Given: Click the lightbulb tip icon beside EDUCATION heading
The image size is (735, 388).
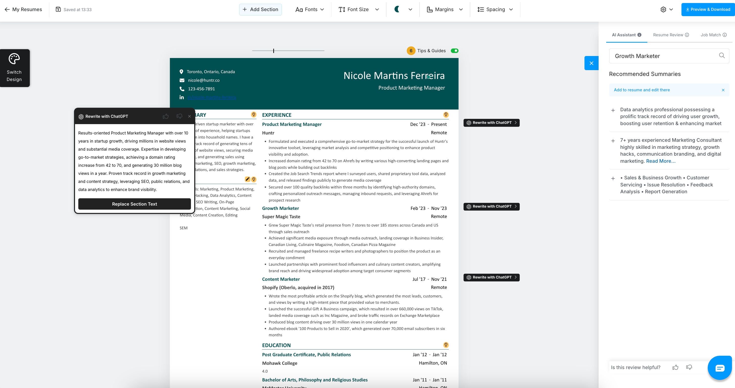Looking at the screenshot, I should pos(446,345).
